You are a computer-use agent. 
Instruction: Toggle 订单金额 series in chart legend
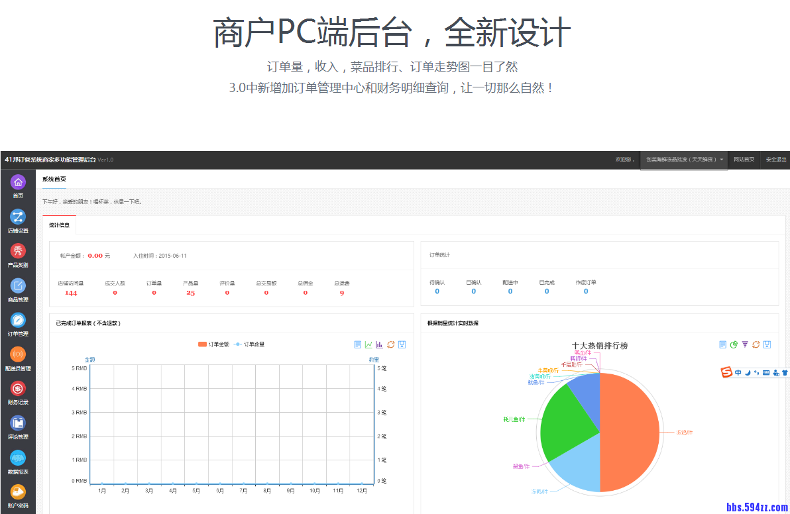pyautogui.click(x=213, y=344)
